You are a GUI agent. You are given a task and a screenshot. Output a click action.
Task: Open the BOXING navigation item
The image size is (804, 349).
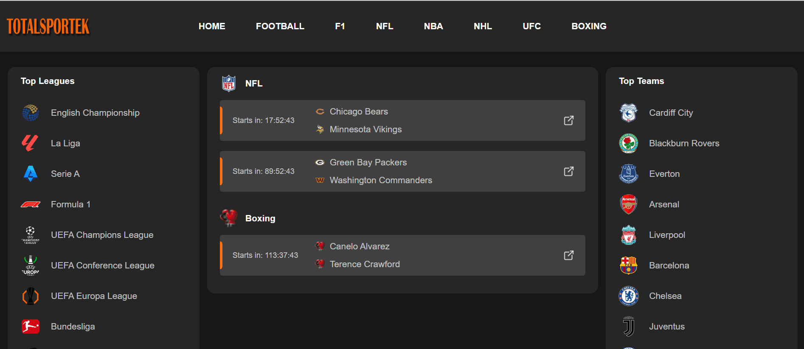(x=589, y=26)
